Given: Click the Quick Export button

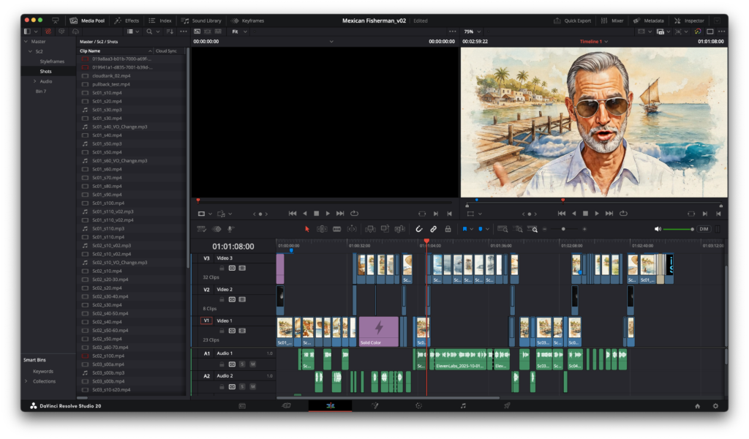Looking at the screenshot, I should tap(572, 20).
